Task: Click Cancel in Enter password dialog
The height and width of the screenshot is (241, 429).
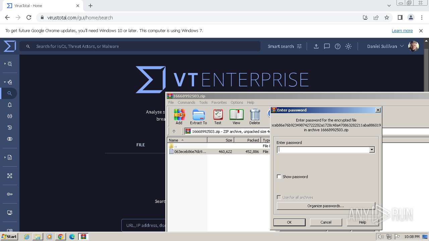Action: click(326, 222)
